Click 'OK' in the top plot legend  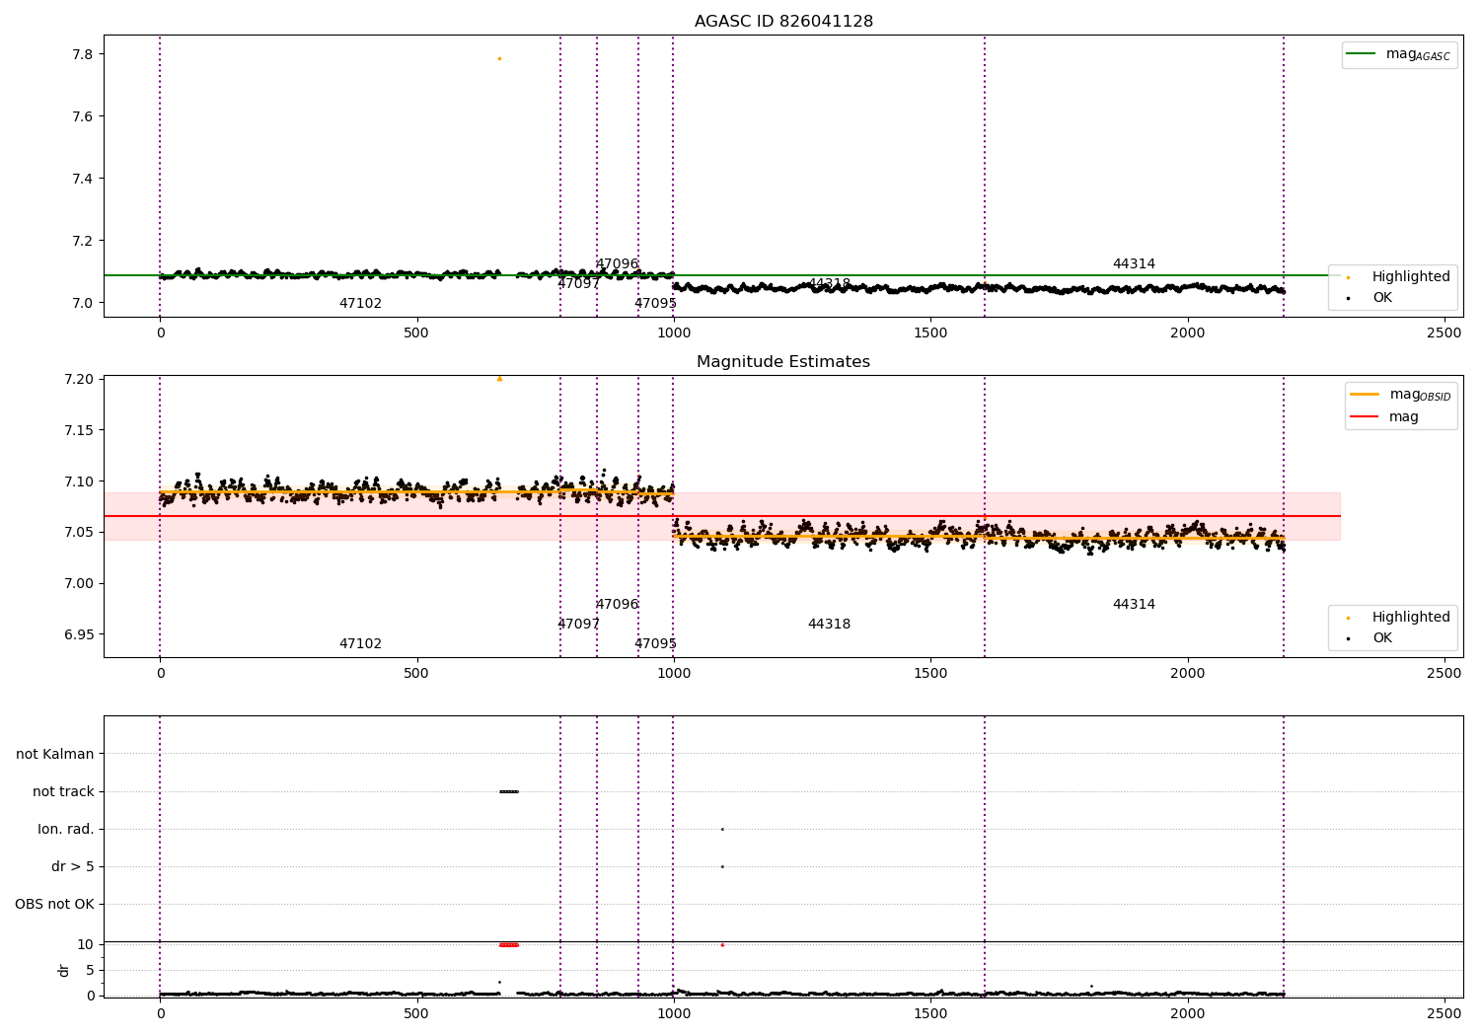tap(1370, 297)
